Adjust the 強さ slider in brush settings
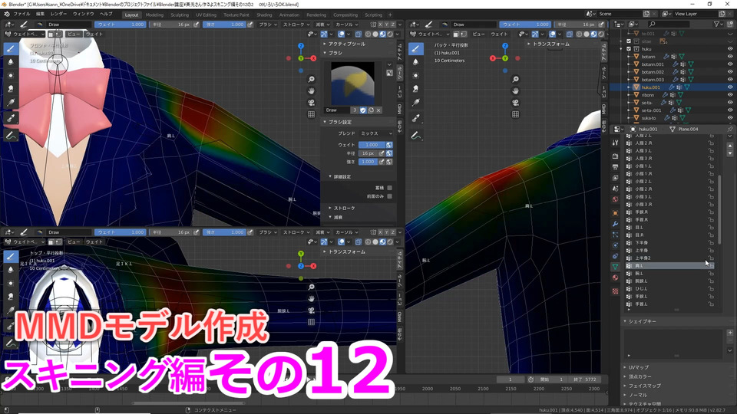 coord(368,162)
